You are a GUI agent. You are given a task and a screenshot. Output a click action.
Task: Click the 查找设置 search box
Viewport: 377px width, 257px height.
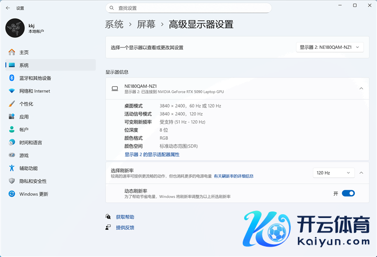188,8
